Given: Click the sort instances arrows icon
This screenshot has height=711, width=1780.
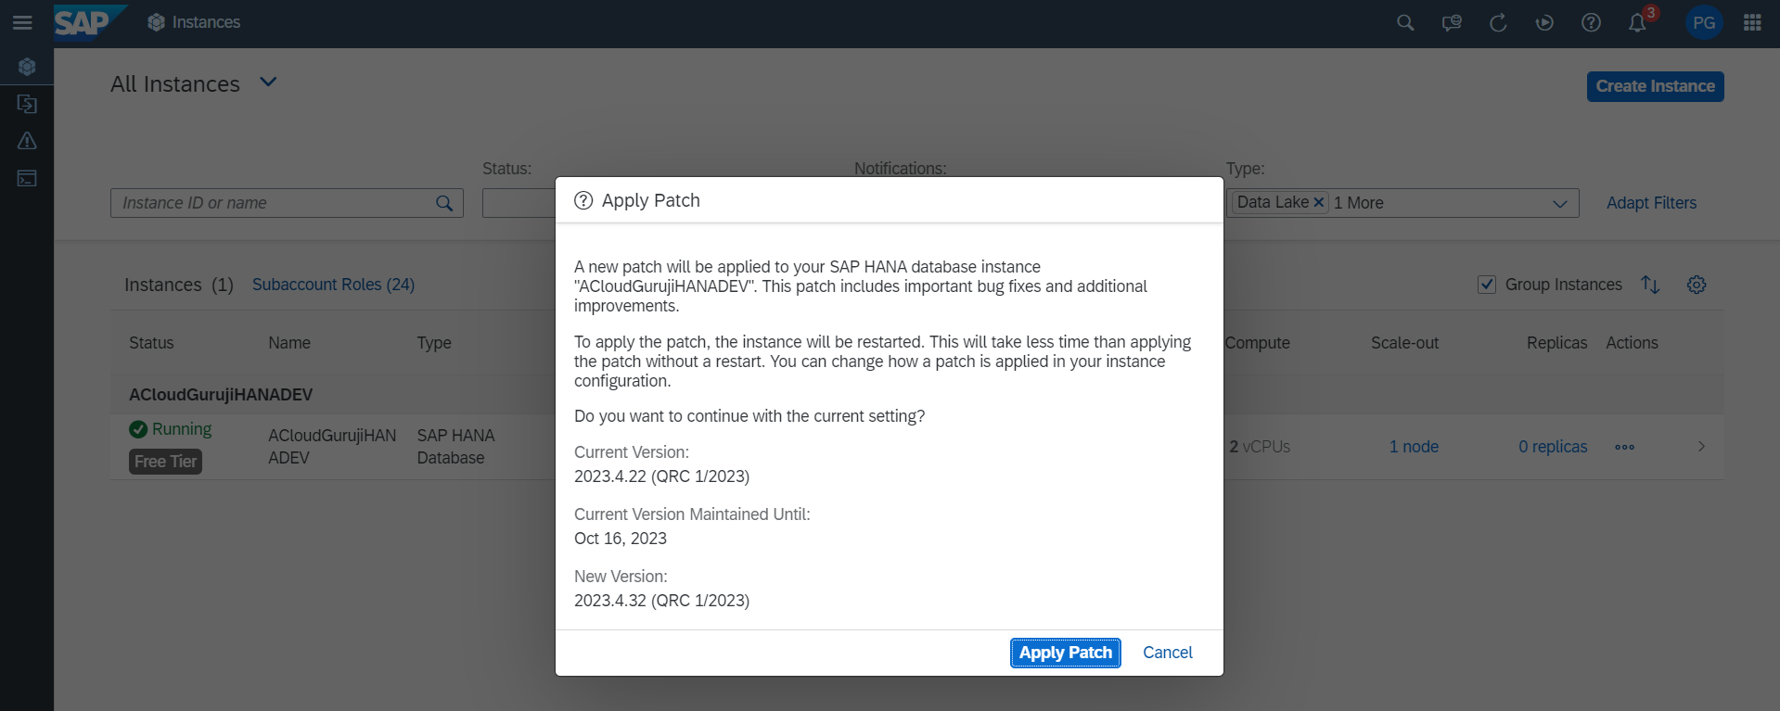Looking at the screenshot, I should coord(1650,285).
